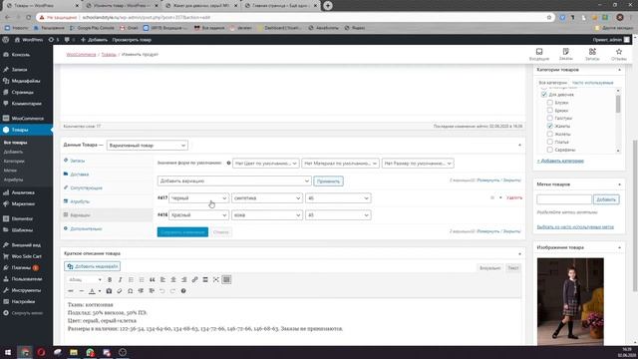Open Woo Side Cart in sidebar
The image size is (638, 359).
27,256
